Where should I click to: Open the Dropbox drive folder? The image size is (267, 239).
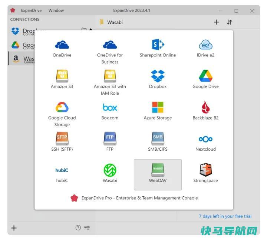tap(84, 29)
